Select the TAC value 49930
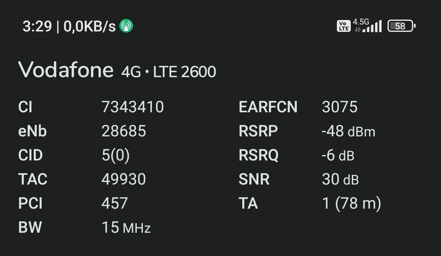 124,179
